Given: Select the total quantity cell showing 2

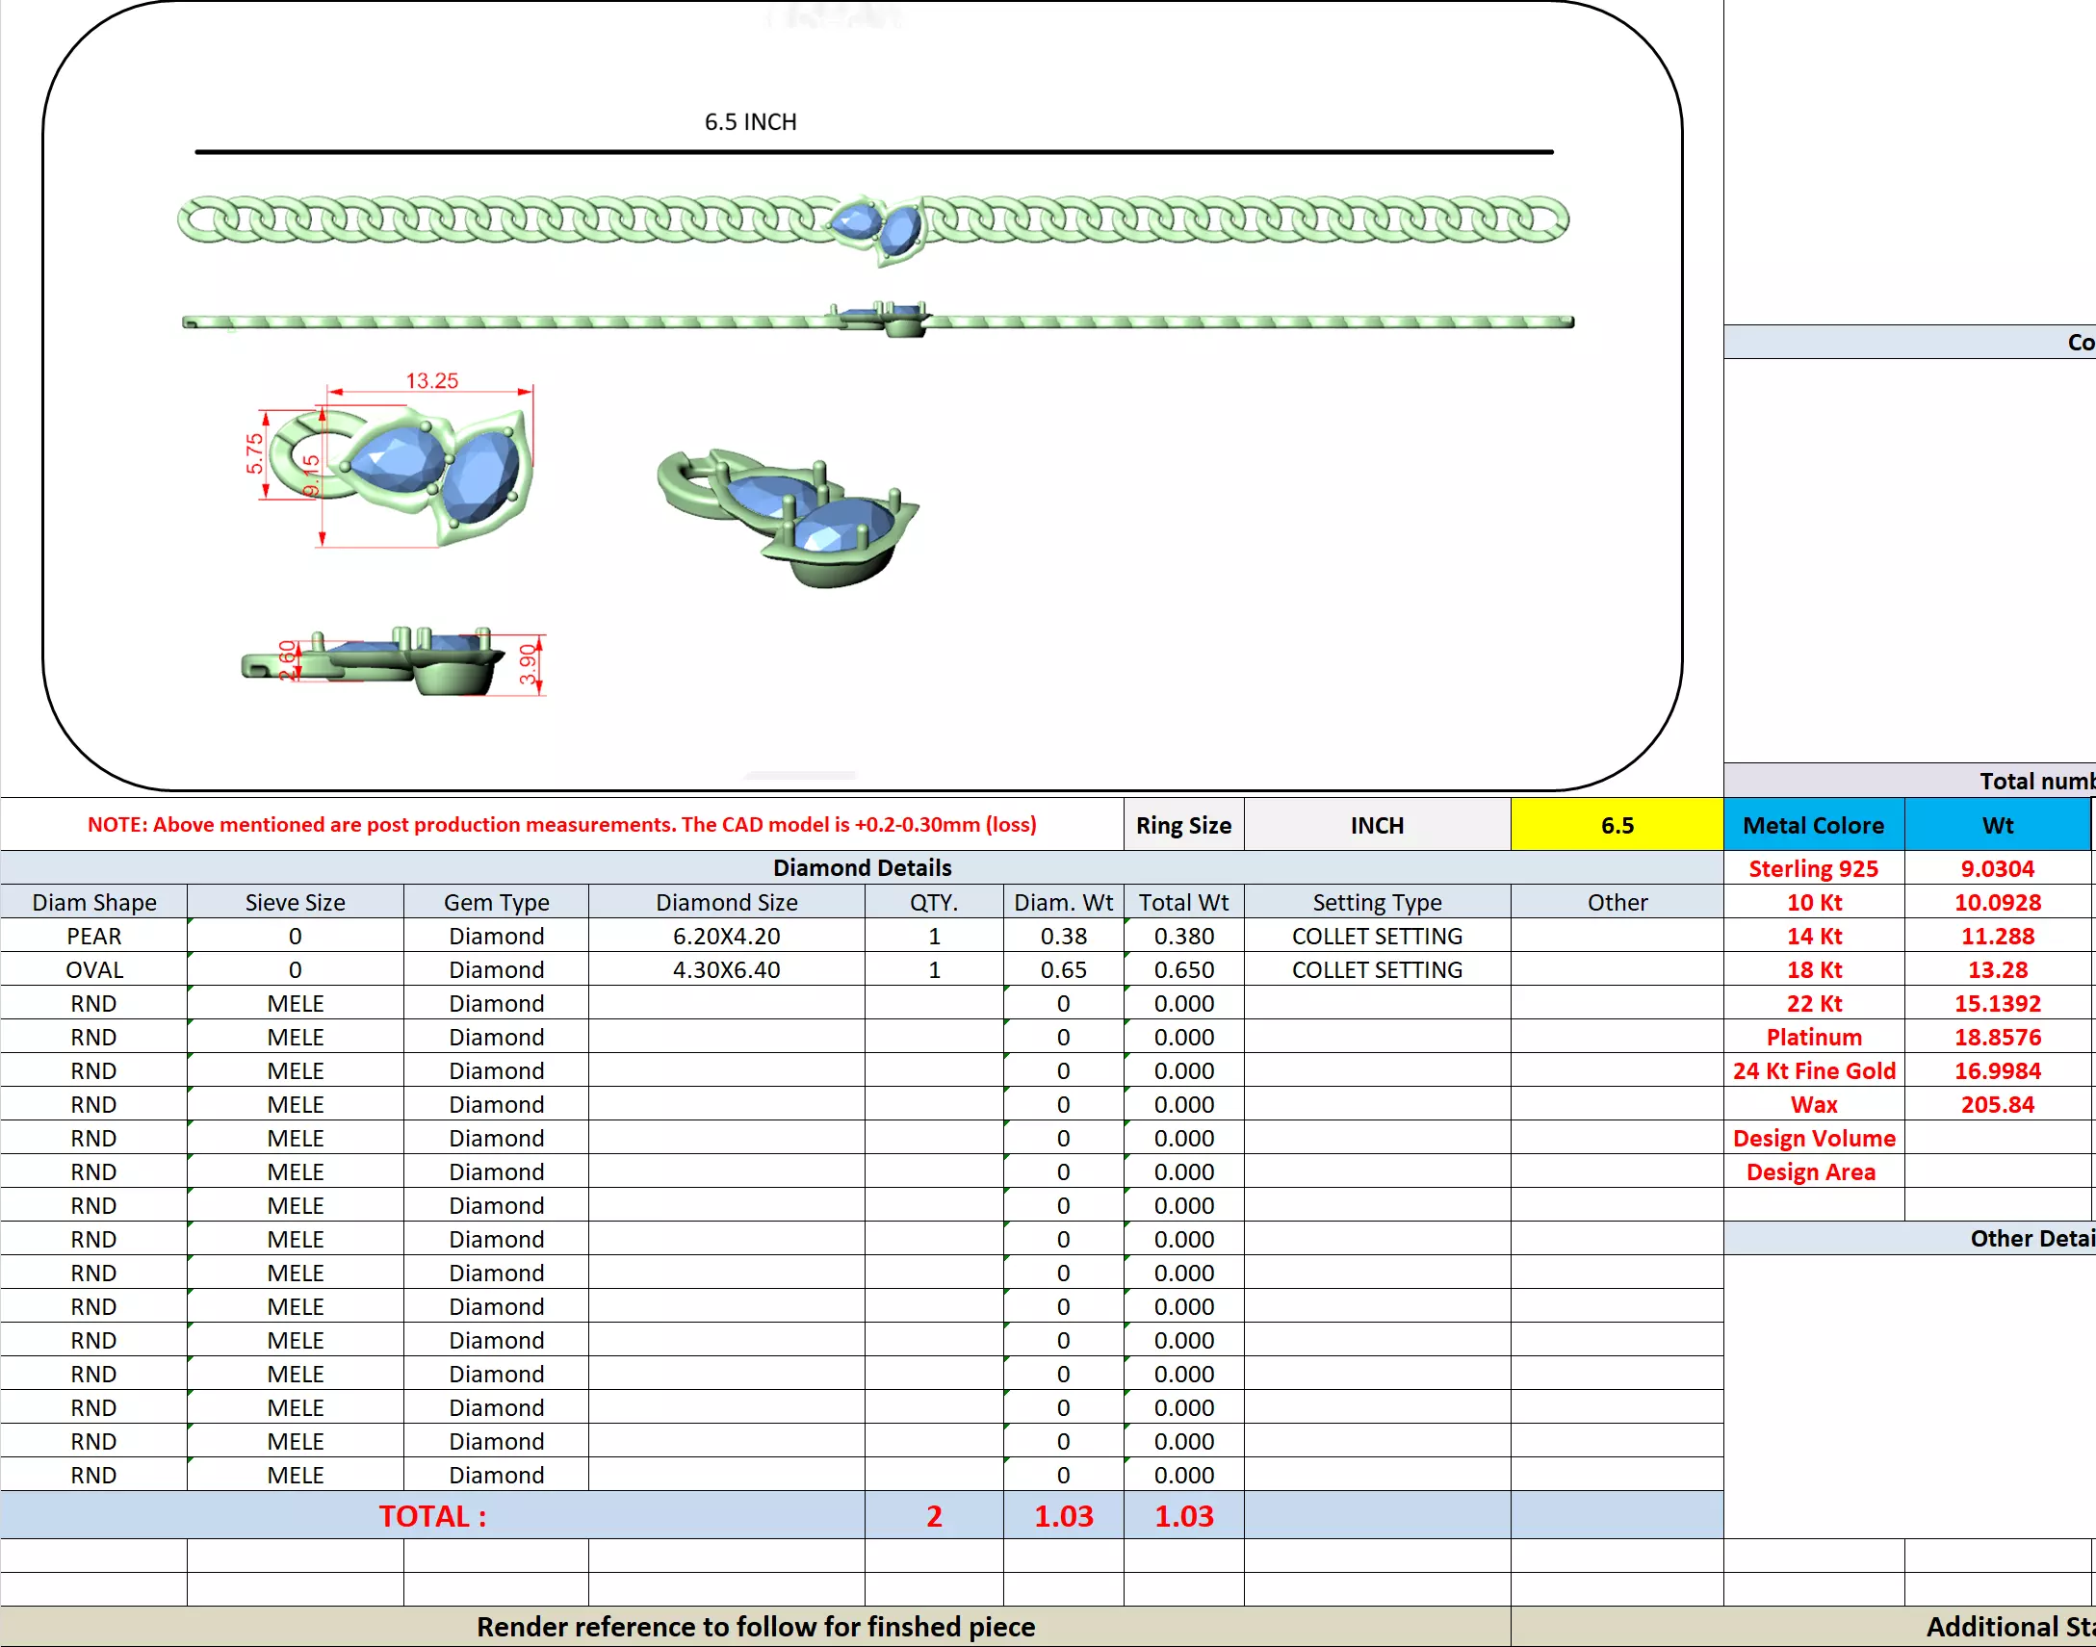Looking at the screenshot, I should pos(934,1516).
